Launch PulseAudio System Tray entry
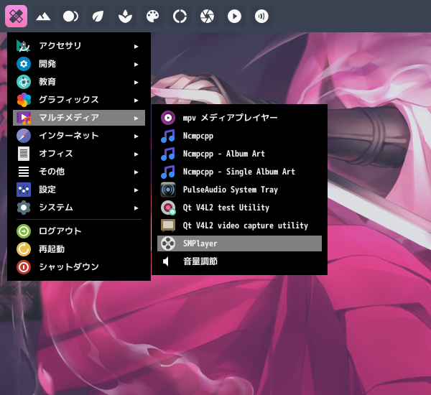 point(239,190)
